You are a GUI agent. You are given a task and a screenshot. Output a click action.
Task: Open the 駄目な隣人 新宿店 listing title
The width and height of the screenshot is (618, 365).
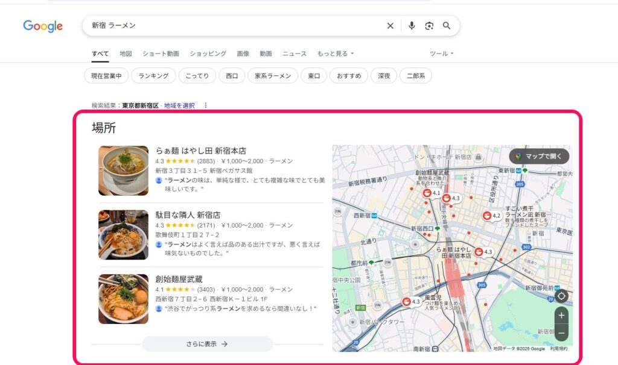[x=188, y=215]
